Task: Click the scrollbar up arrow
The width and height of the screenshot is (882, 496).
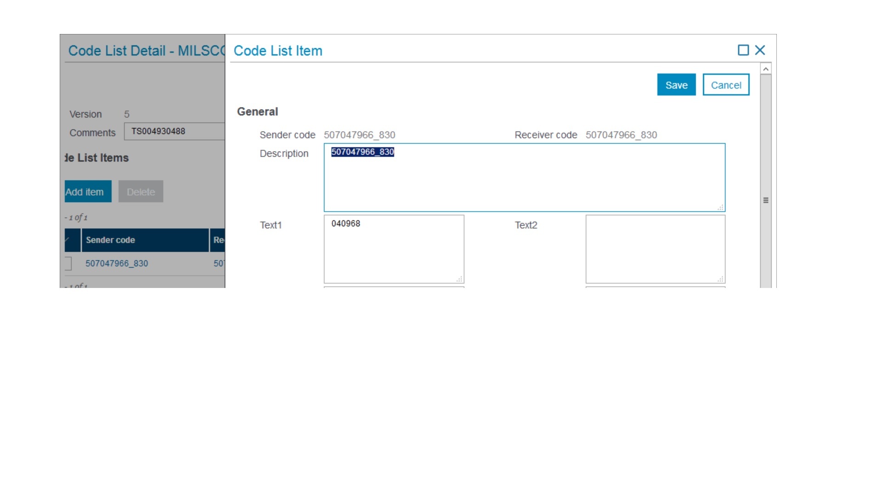Action: [x=765, y=69]
